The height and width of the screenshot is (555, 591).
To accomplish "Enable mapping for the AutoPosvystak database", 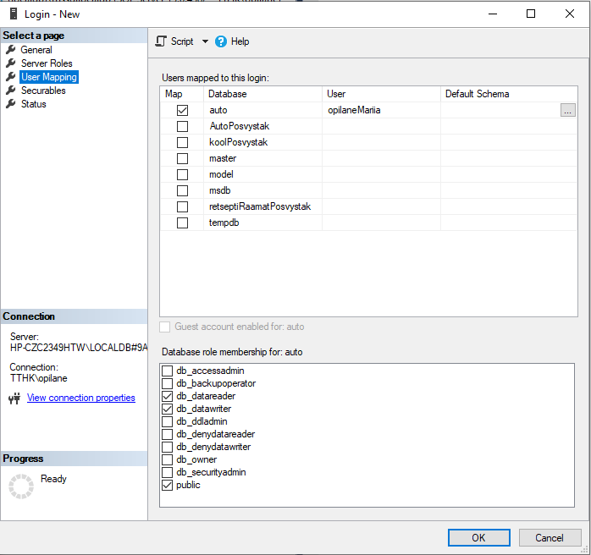I will point(182,126).
